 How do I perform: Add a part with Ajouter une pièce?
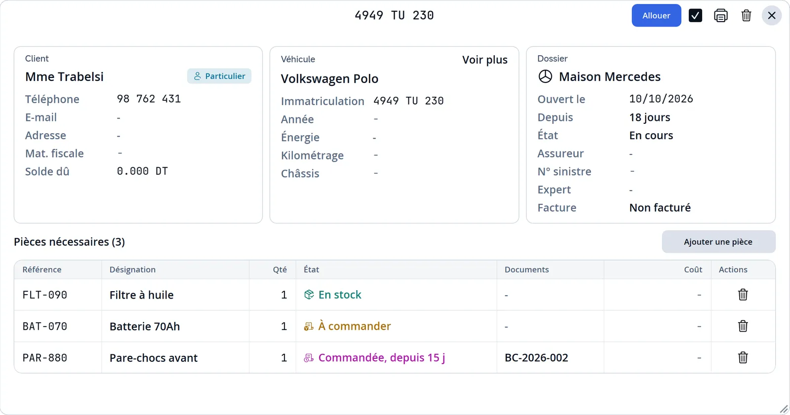click(x=718, y=242)
